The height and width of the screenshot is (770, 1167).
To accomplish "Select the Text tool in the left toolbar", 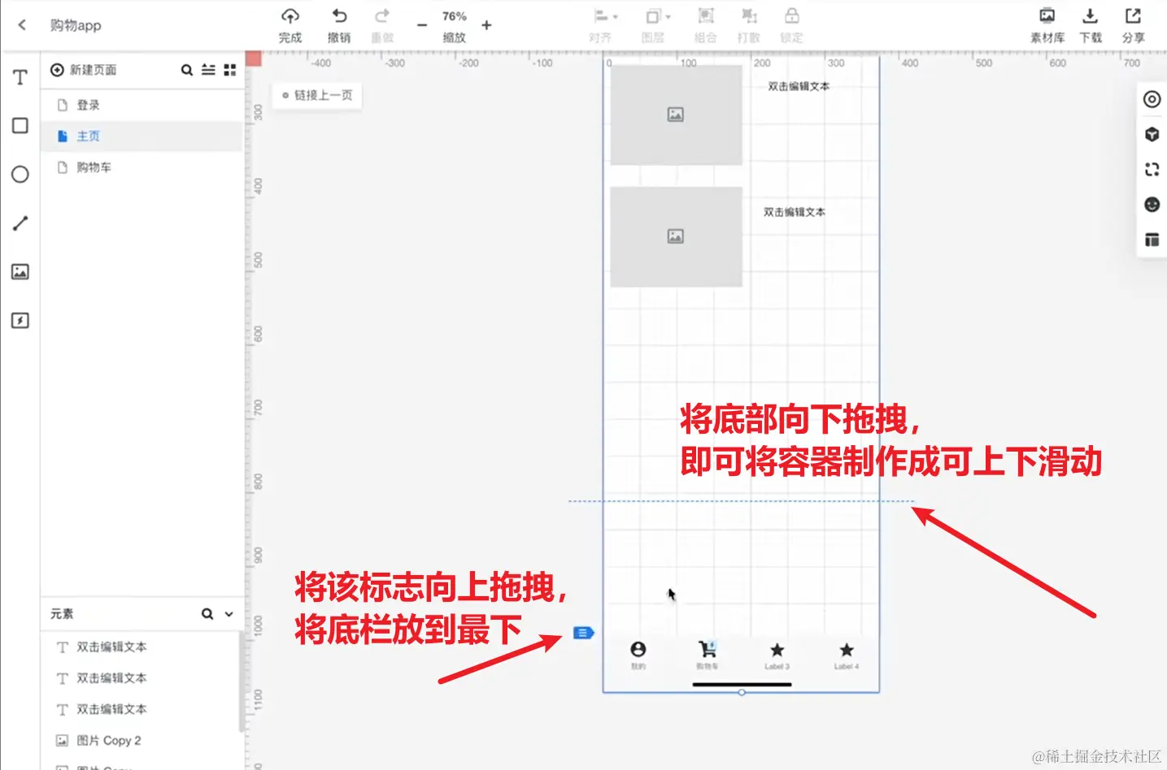I will 19,76.
